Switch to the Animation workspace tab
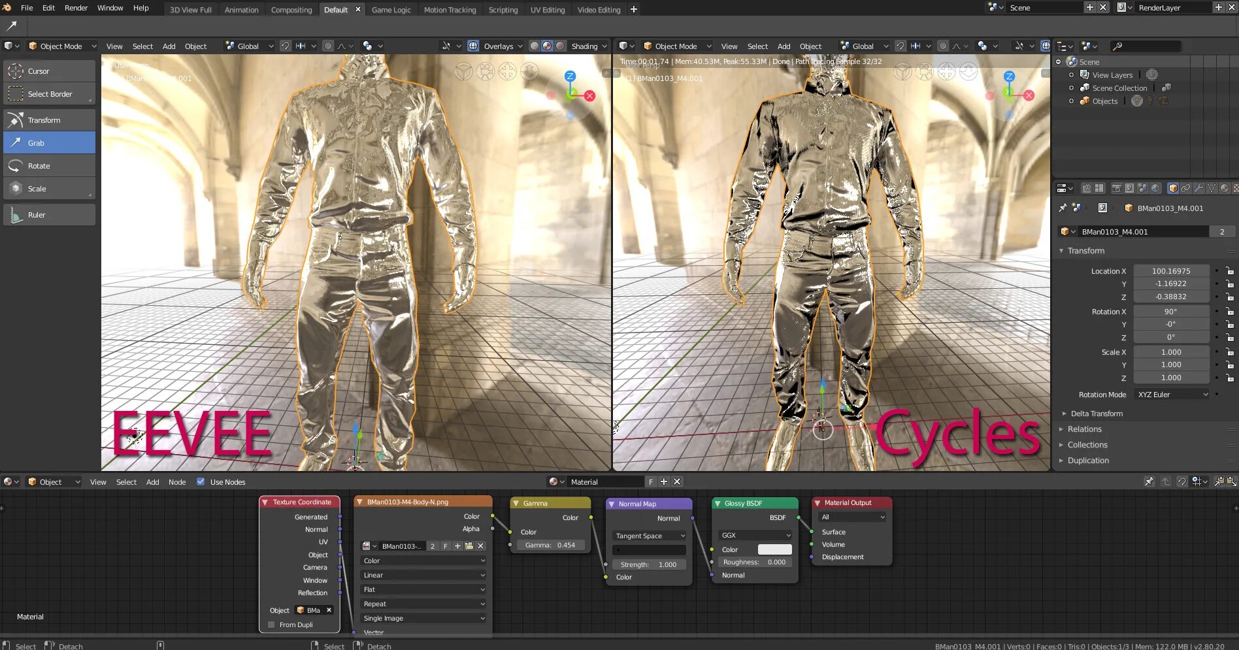The image size is (1239, 650). (241, 10)
